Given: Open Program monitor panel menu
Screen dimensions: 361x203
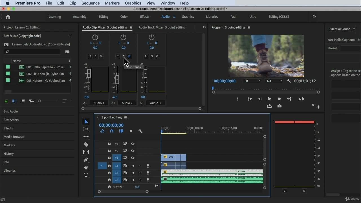Looking at the screenshot, I should (x=249, y=27).
